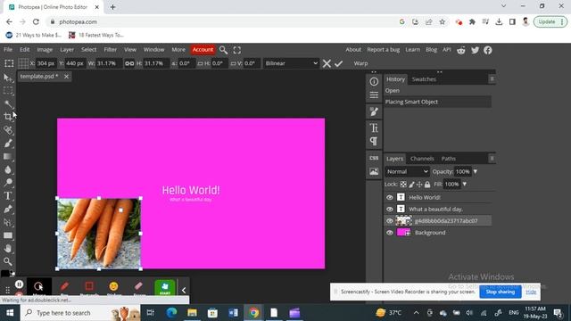Open the File menu
571x321 pixels.
click(8, 50)
